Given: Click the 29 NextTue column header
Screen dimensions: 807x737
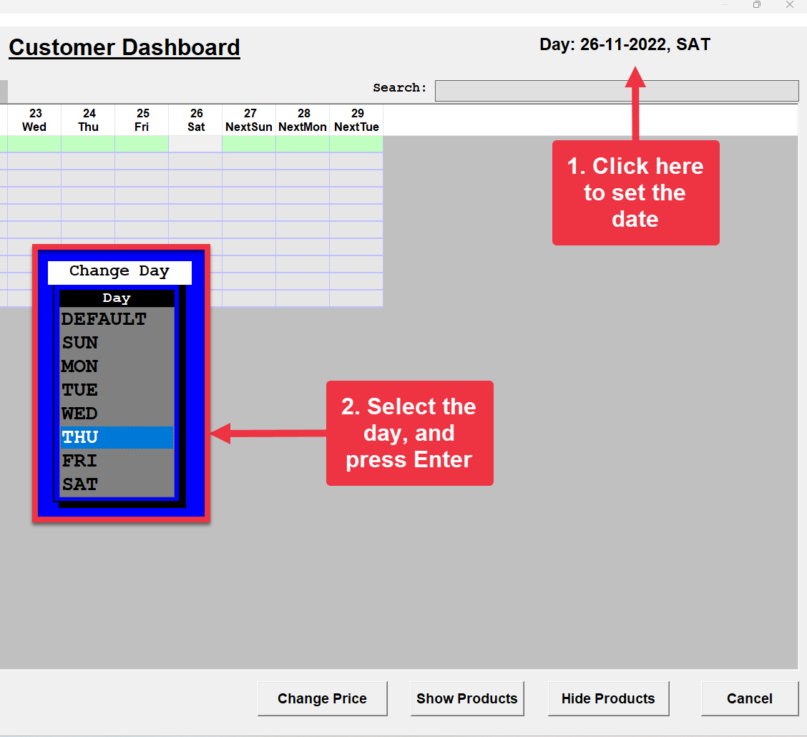Looking at the screenshot, I should [356, 120].
